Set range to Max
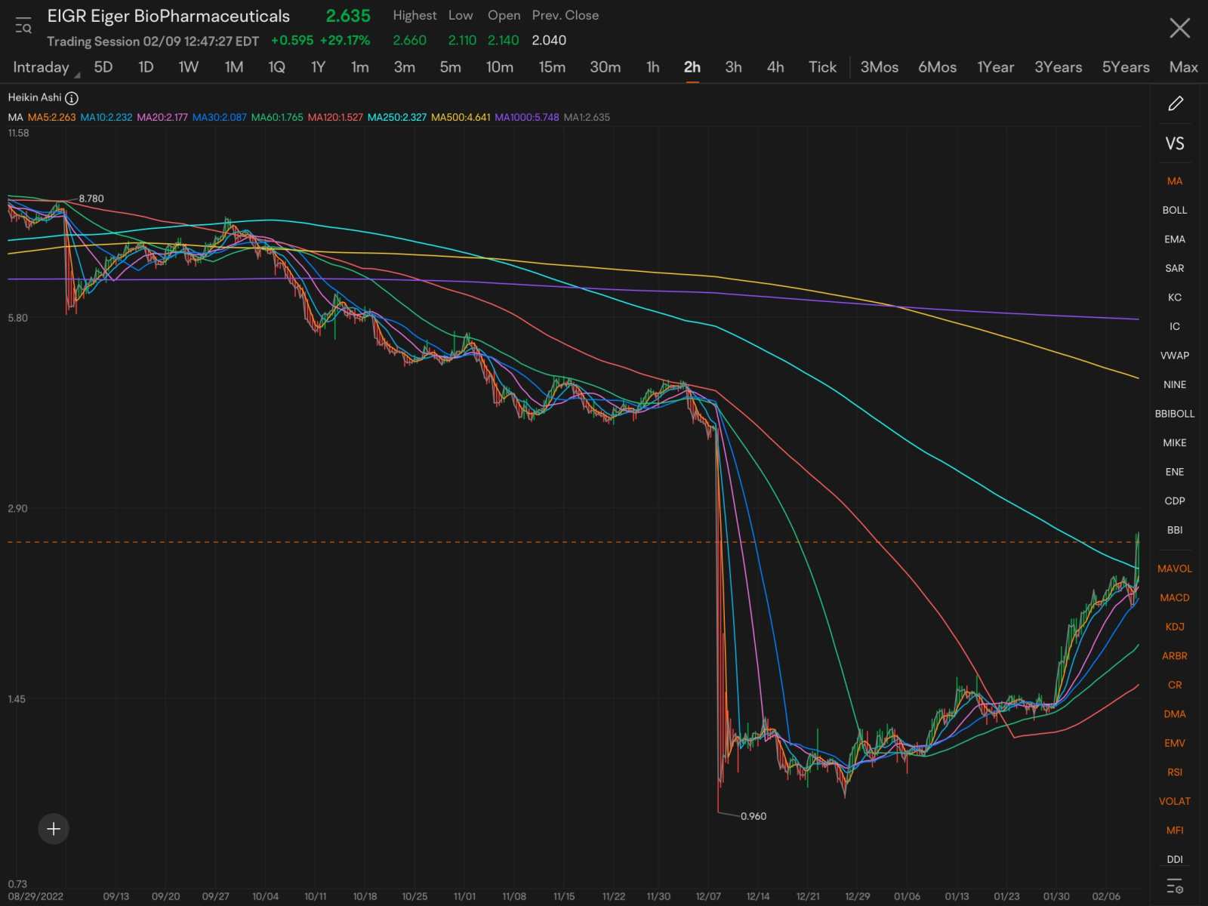 click(1183, 67)
